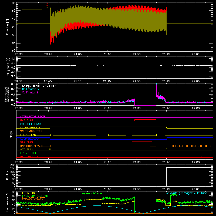Select the FLARE_FLAG label

(x=28, y=135)
